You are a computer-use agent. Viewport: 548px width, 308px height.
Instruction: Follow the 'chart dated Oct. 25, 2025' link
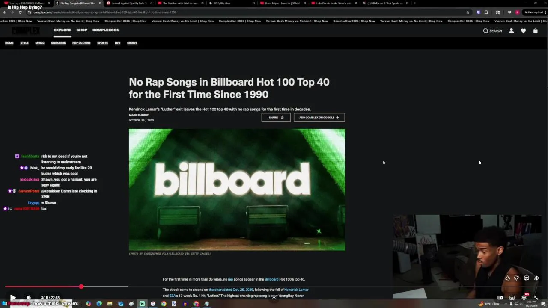point(231,290)
